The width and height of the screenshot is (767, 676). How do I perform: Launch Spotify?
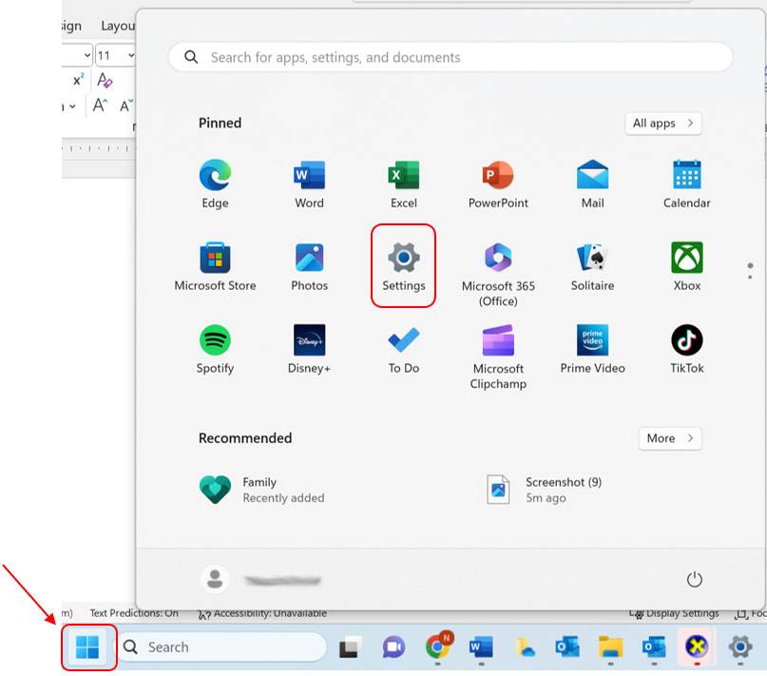tap(215, 349)
